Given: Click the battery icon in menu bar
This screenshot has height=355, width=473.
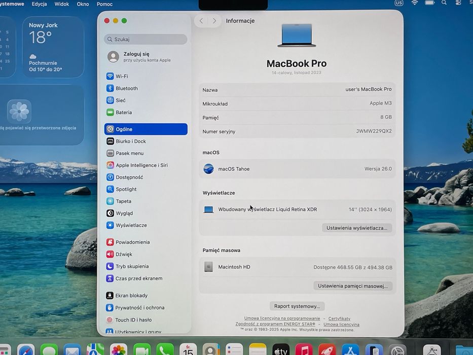Looking at the screenshot, I should tap(429, 3).
